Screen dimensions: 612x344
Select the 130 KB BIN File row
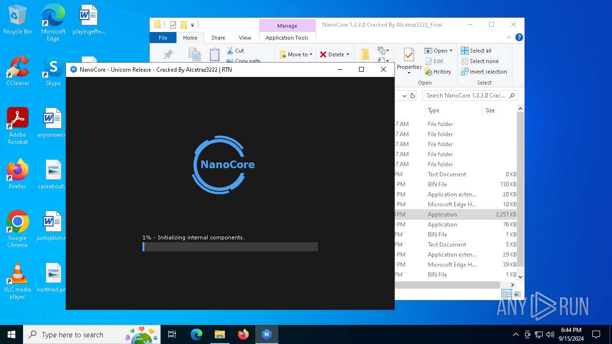(x=456, y=184)
